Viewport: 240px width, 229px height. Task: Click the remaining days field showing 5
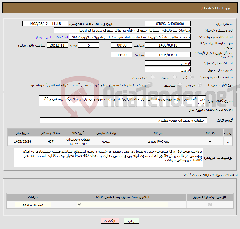(89, 45)
